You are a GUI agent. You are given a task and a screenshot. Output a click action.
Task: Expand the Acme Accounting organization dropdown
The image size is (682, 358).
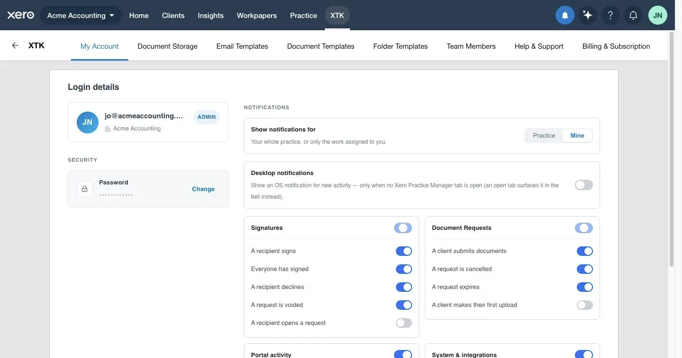[x=81, y=15]
